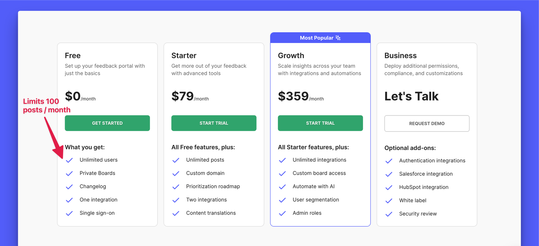Click the Most Popular banner on Growth plan
Image resolution: width=539 pixels, height=246 pixels.
point(320,38)
